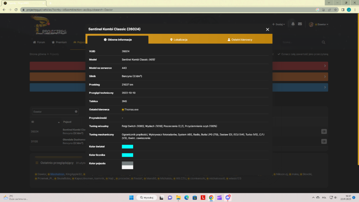Viewport: 359px width, 202px height.
Task: Open File Explorer from the taskbar
Action: 178,198
